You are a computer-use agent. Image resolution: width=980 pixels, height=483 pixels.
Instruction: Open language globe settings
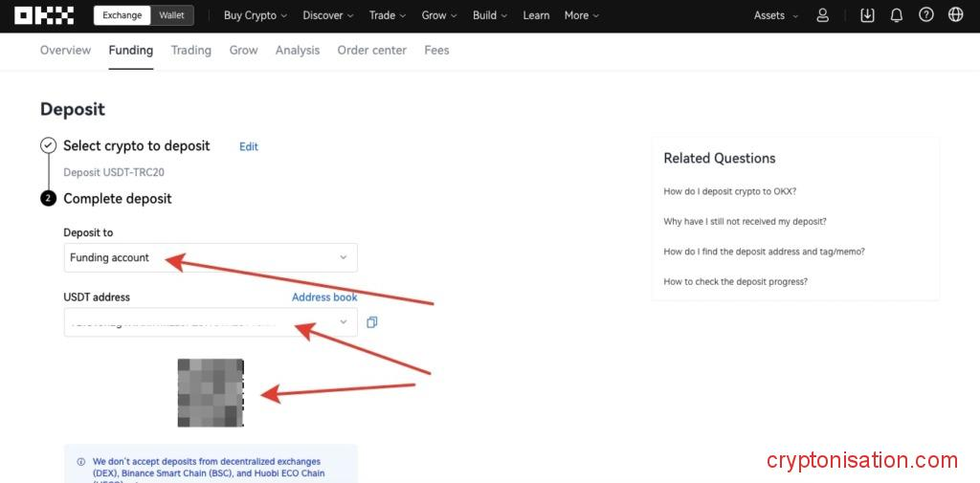[955, 15]
